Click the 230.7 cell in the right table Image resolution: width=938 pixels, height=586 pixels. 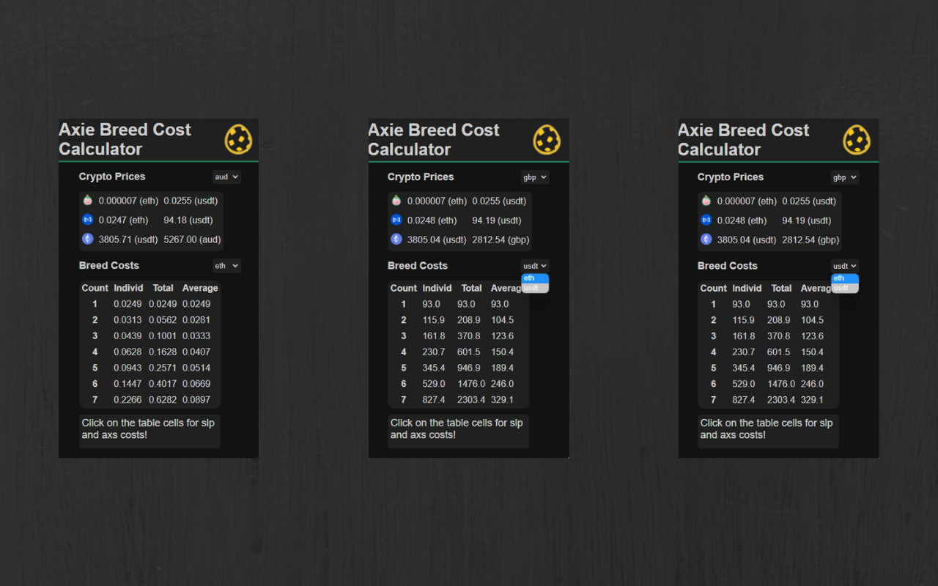tap(744, 352)
